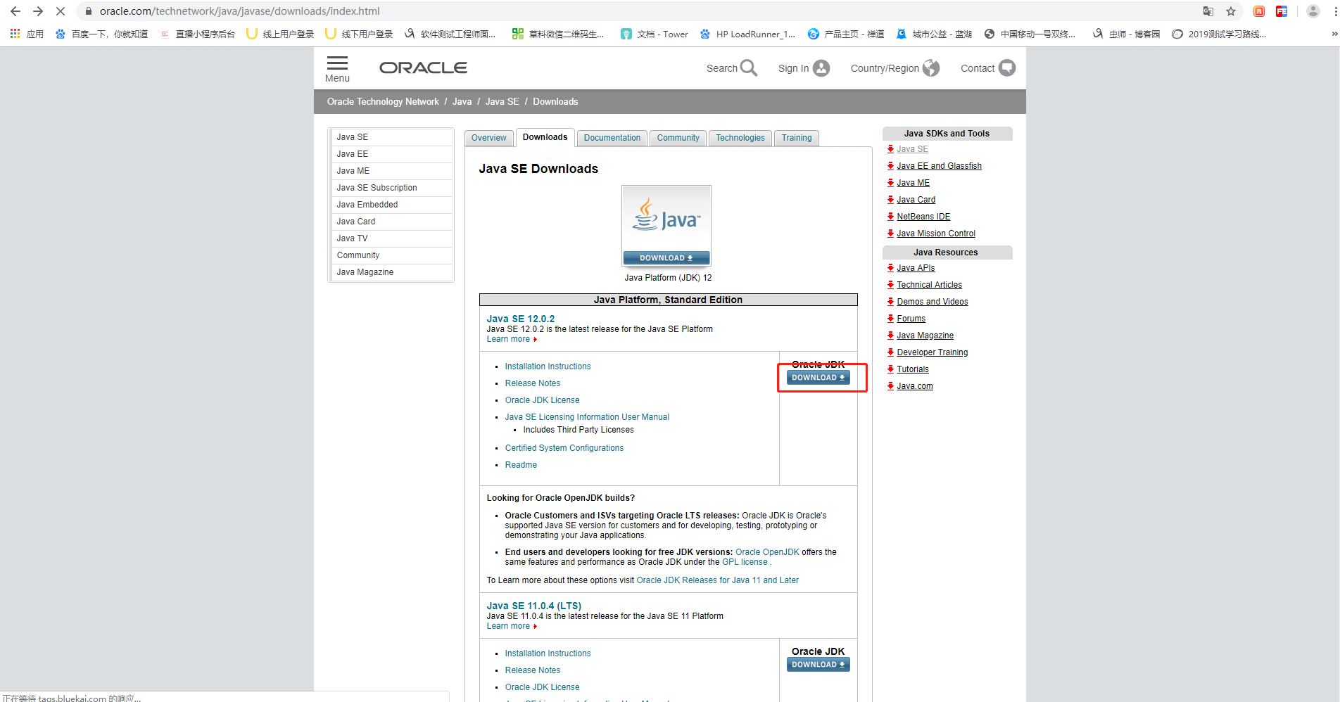Image resolution: width=1340 pixels, height=702 pixels.
Task: Open Demos and Videos link
Action: 932,302
